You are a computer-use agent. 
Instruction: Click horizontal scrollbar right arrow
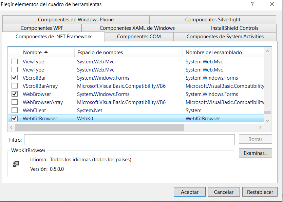(260, 127)
